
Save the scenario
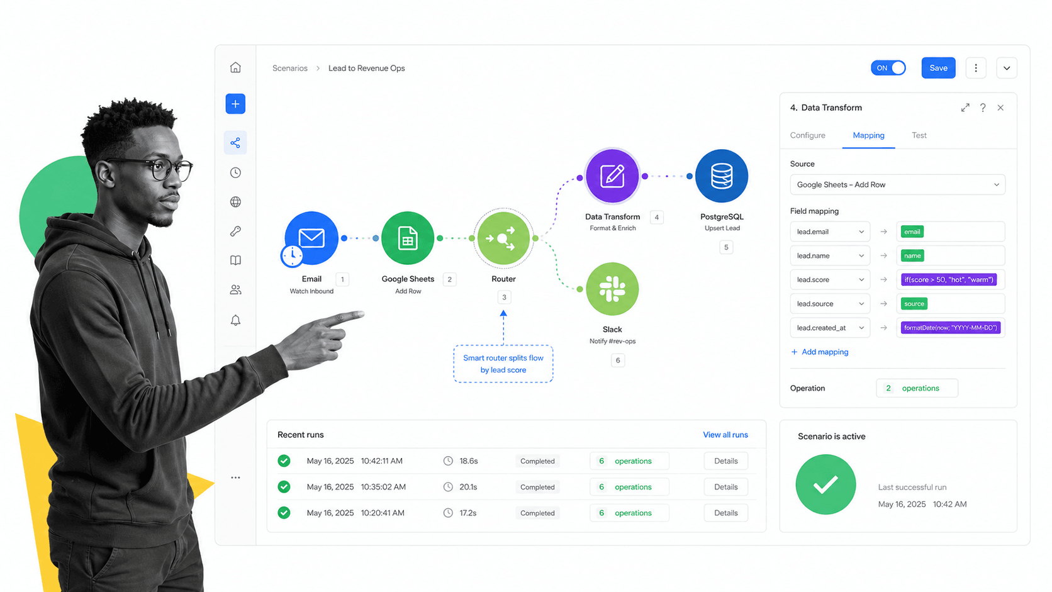[938, 68]
